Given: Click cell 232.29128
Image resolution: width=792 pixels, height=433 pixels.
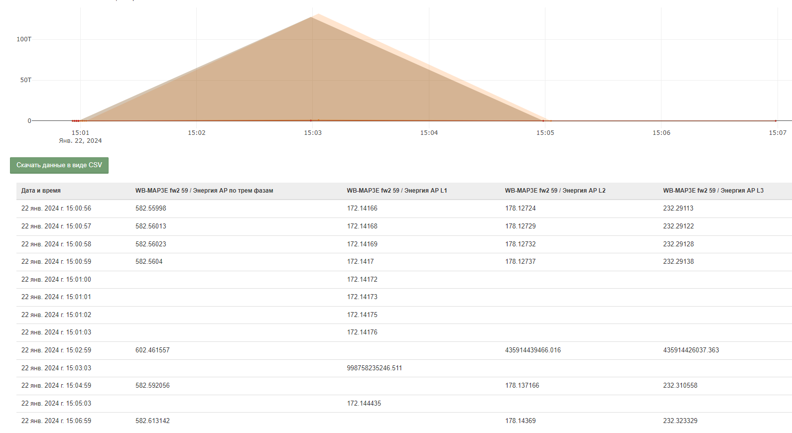Looking at the screenshot, I should [678, 244].
